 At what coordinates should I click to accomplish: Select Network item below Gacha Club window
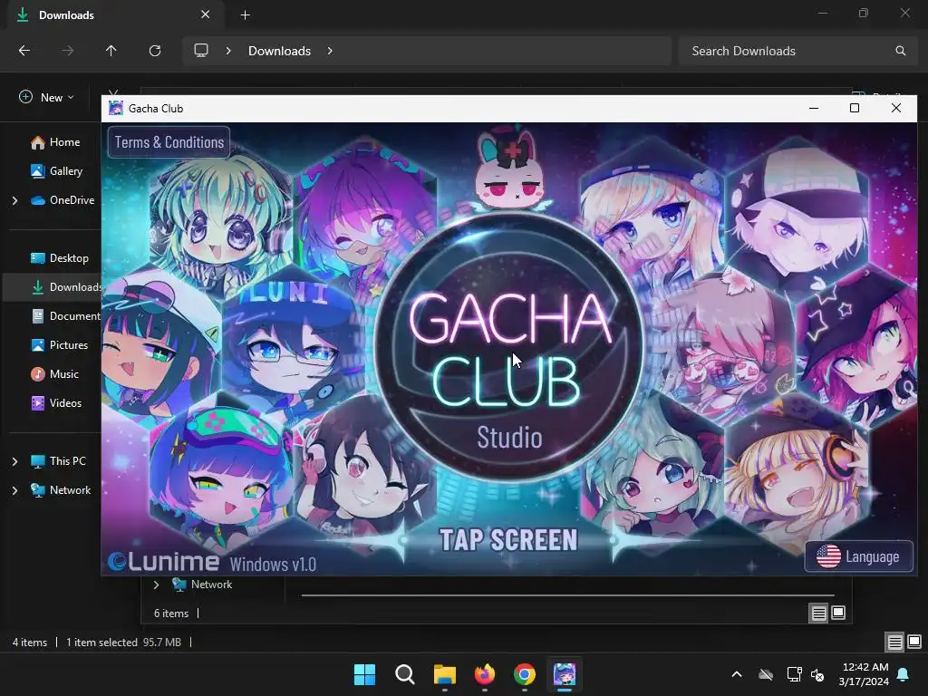pyautogui.click(x=202, y=585)
